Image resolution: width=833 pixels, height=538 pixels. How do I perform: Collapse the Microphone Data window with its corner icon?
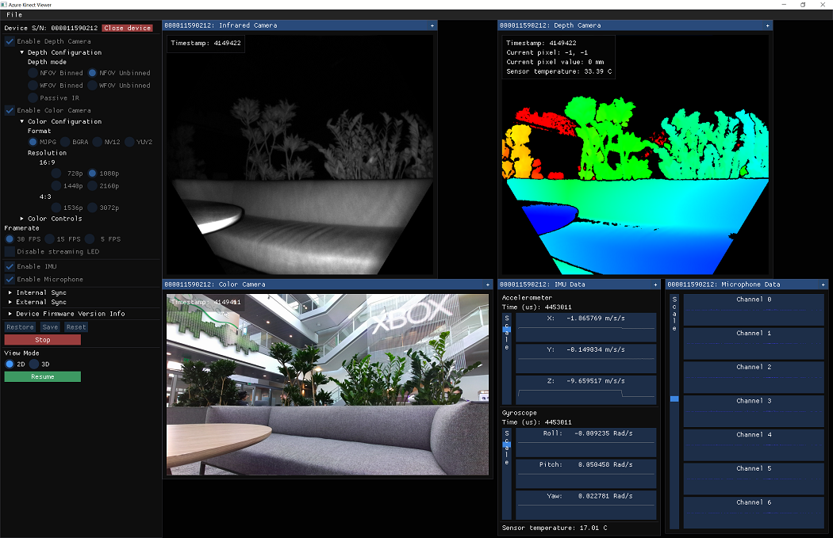pyautogui.click(x=823, y=285)
